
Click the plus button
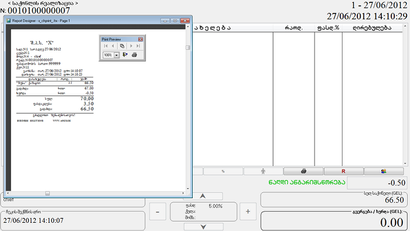pos(248,212)
